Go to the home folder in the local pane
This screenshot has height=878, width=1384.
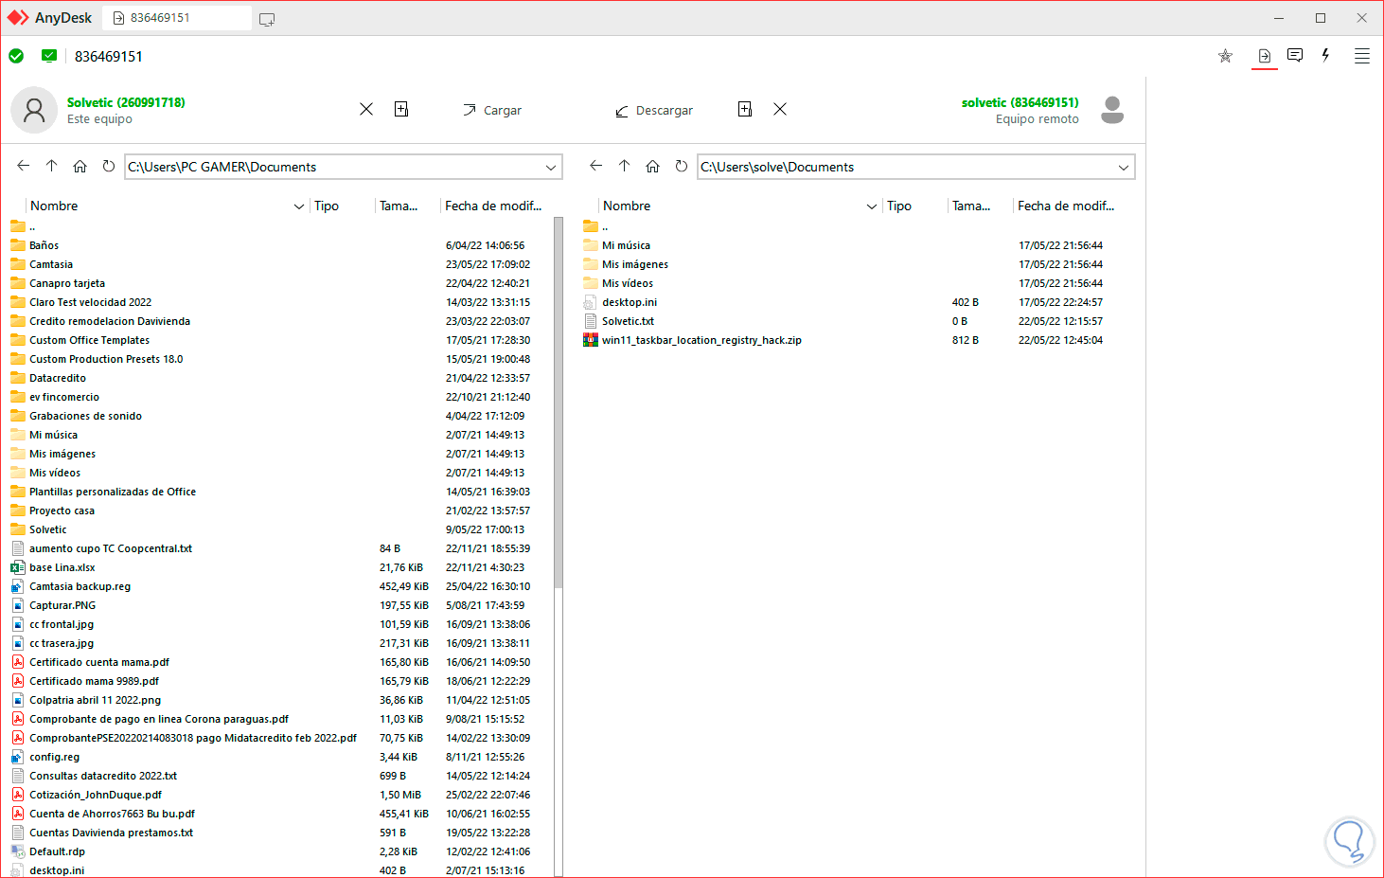tap(80, 167)
